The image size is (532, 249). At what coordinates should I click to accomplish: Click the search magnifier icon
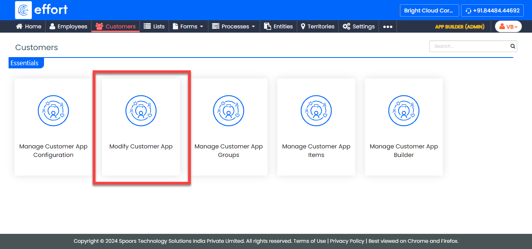point(513,46)
